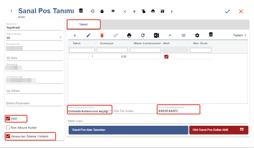Image resolution: width=254 pixels, height=148 pixels.
Task: Open history clock icon in header
Action: pyautogui.click(x=93, y=11)
